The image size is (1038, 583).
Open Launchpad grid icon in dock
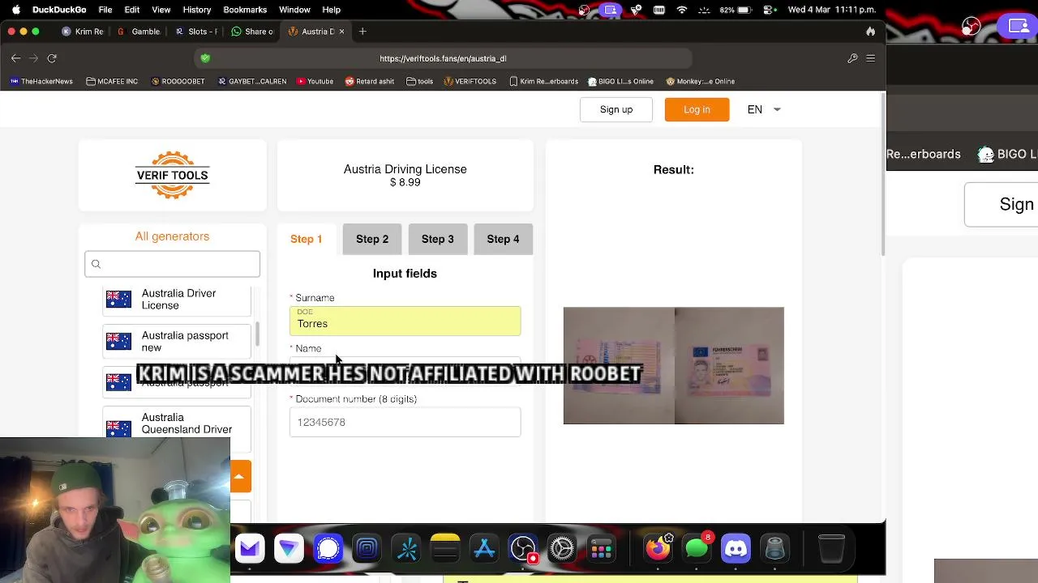(601, 549)
